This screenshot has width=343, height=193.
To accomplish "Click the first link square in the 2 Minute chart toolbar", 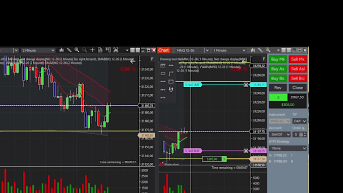I will pos(132,50).
